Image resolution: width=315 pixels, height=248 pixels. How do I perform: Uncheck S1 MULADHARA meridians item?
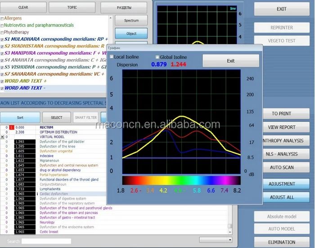pyautogui.click(x=2, y=39)
